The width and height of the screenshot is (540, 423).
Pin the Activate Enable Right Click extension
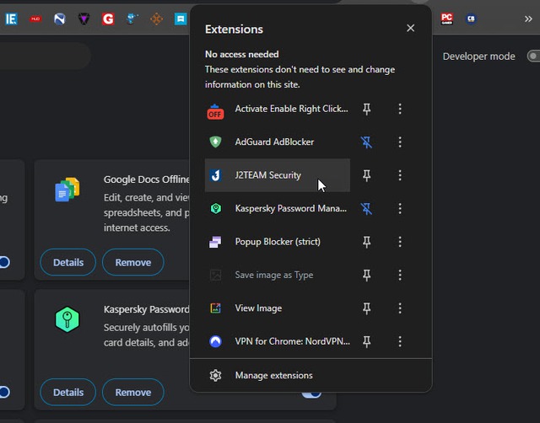(366, 110)
